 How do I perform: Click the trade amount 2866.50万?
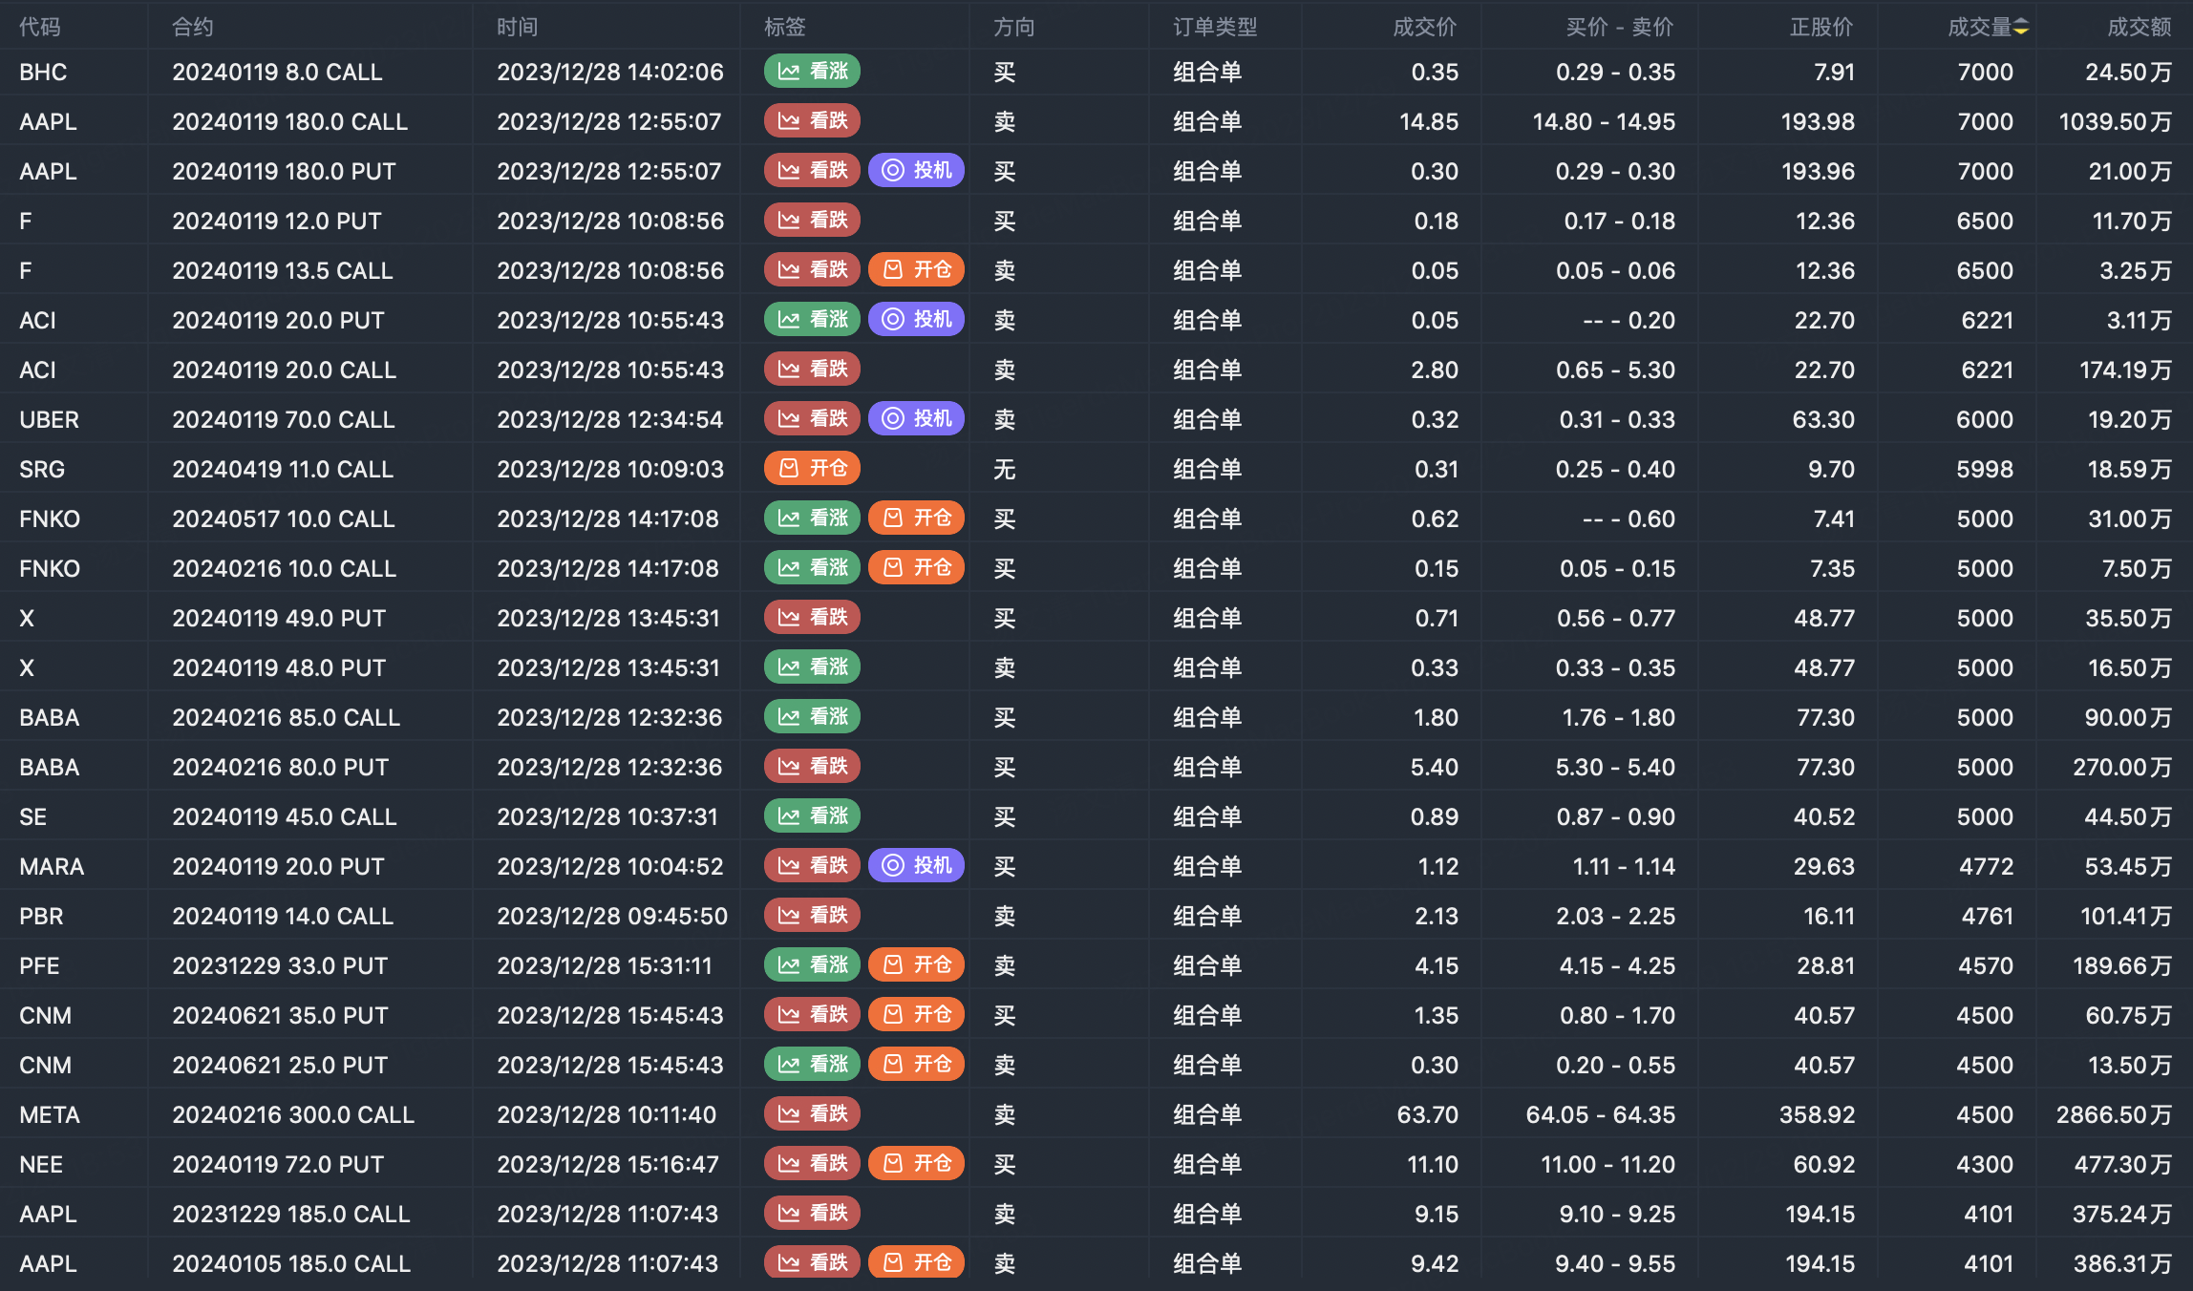coord(2114,1114)
